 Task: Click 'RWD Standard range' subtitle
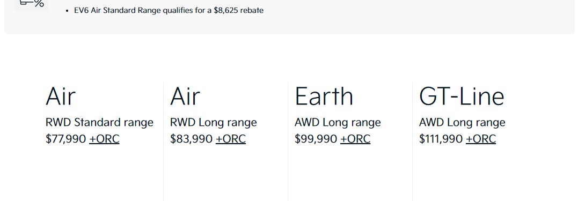click(x=99, y=122)
